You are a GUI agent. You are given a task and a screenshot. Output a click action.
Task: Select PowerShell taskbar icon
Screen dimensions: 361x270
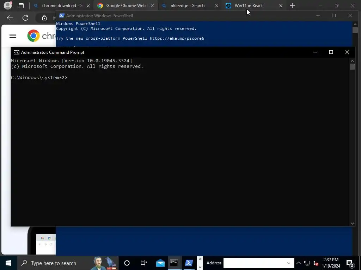189,263
